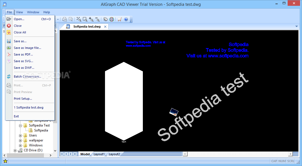Open the dropdown arrow left of Print icon
The image size is (302, 166).
(x=57, y=19)
